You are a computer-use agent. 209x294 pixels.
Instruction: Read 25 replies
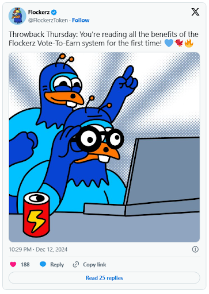[104, 278]
